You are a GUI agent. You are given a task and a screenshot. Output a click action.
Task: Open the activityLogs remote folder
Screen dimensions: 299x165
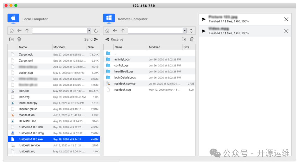coord(122,59)
